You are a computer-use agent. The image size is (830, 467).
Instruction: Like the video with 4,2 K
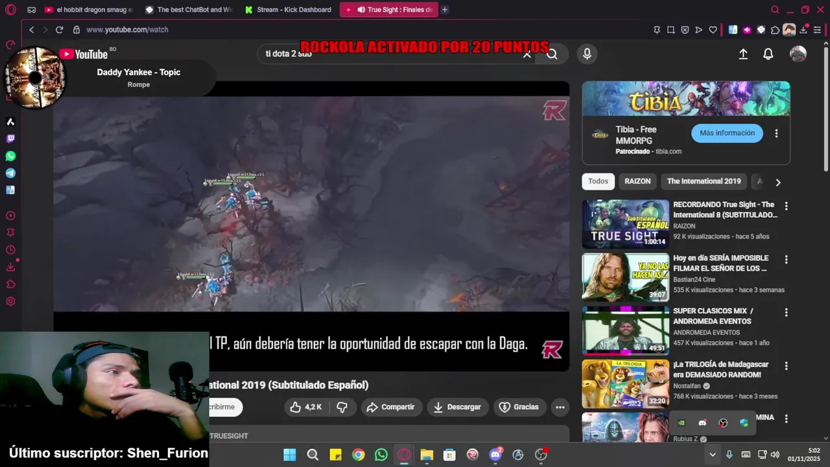tap(308, 407)
